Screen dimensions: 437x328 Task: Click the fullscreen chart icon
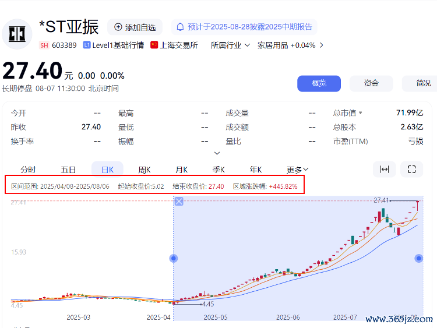pos(411,169)
